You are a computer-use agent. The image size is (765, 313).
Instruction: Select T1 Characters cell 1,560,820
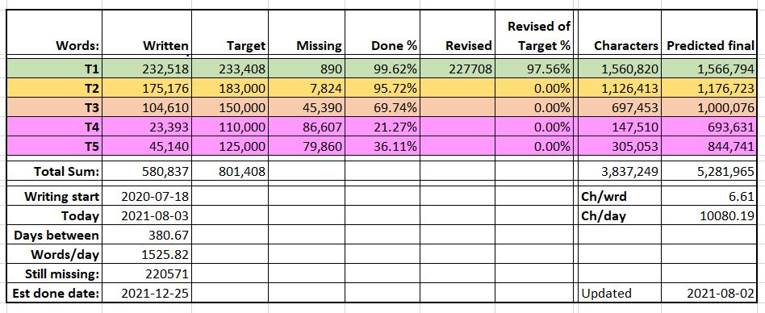pyautogui.click(x=620, y=69)
